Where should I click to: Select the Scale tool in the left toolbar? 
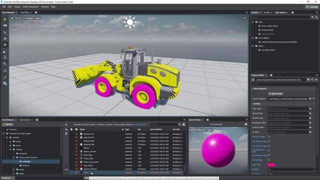(5, 51)
